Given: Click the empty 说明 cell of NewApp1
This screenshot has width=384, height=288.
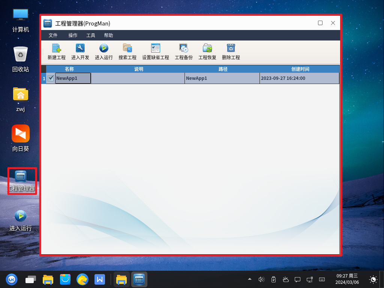Looking at the screenshot, I should coord(138,78).
